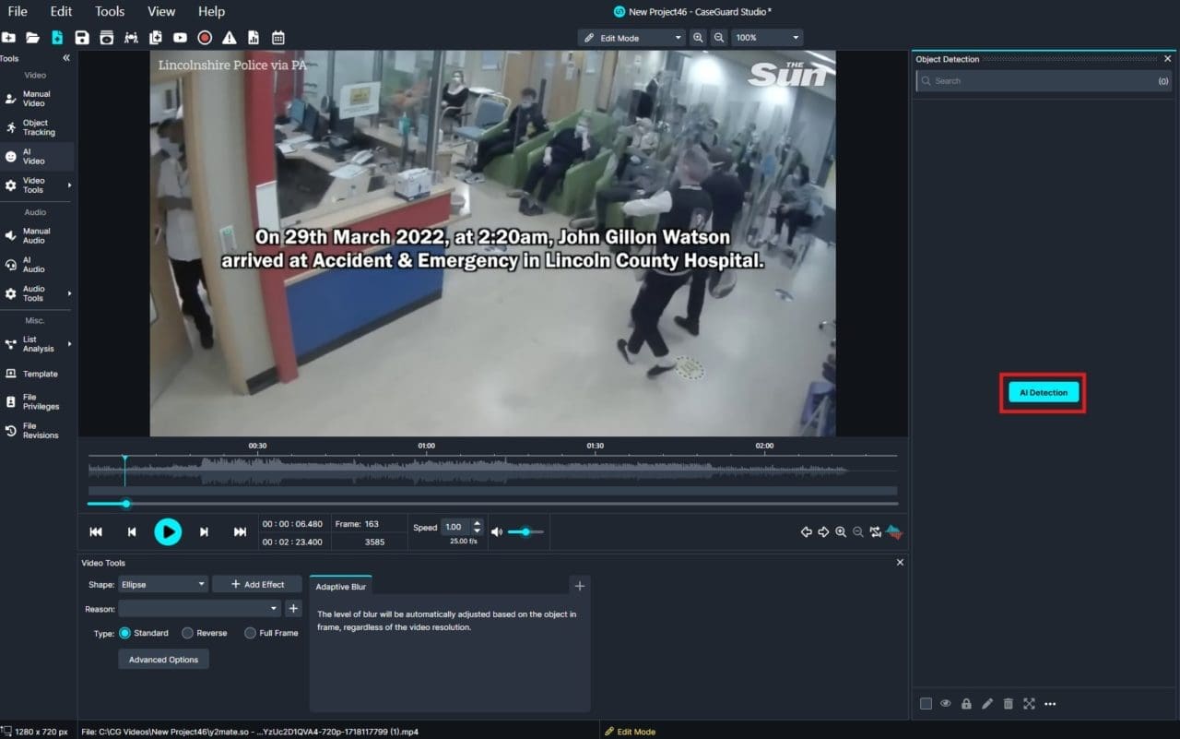
Task: Open the Shape dropdown showing Ellipse
Action: [x=162, y=584]
